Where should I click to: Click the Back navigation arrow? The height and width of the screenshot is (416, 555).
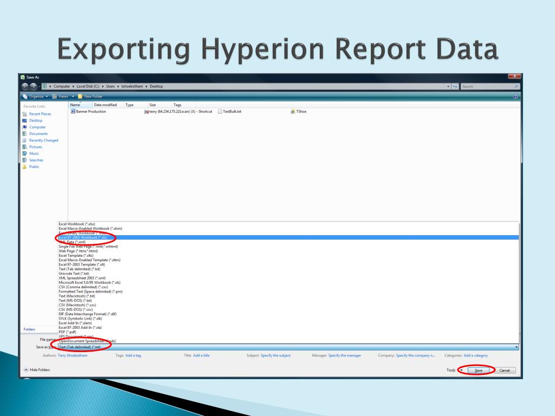(x=25, y=86)
